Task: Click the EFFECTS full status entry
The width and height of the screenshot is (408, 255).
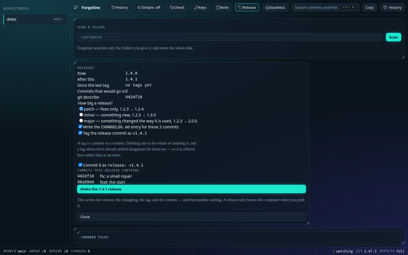Action: pyautogui.click(x=392, y=251)
